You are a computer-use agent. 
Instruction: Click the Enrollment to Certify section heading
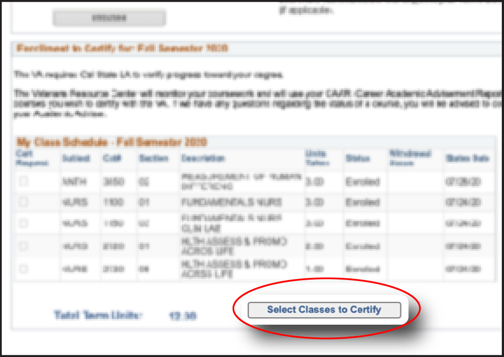(x=122, y=49)
